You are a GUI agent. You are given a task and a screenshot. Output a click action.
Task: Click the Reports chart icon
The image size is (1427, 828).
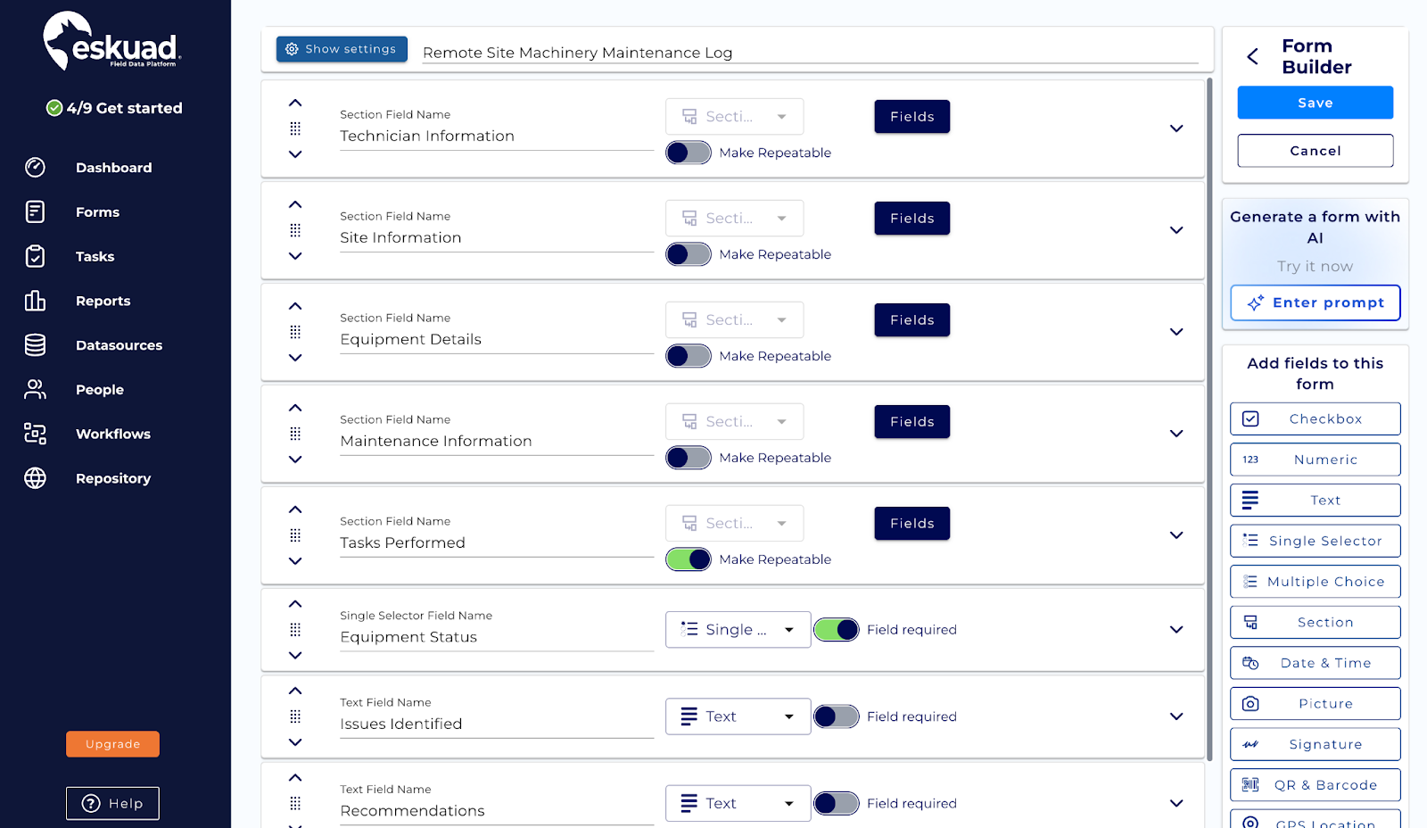click(x=35, y=301)
